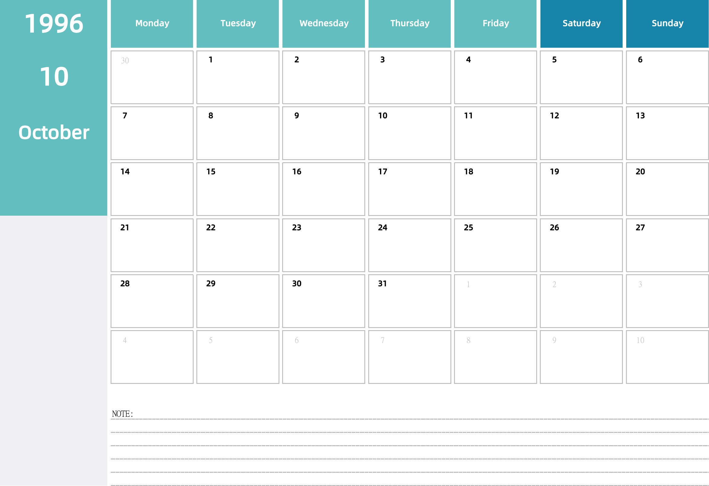This screenshot has width=709, height=486.
Task: Click on the Saturday column header
Action: 581,23
